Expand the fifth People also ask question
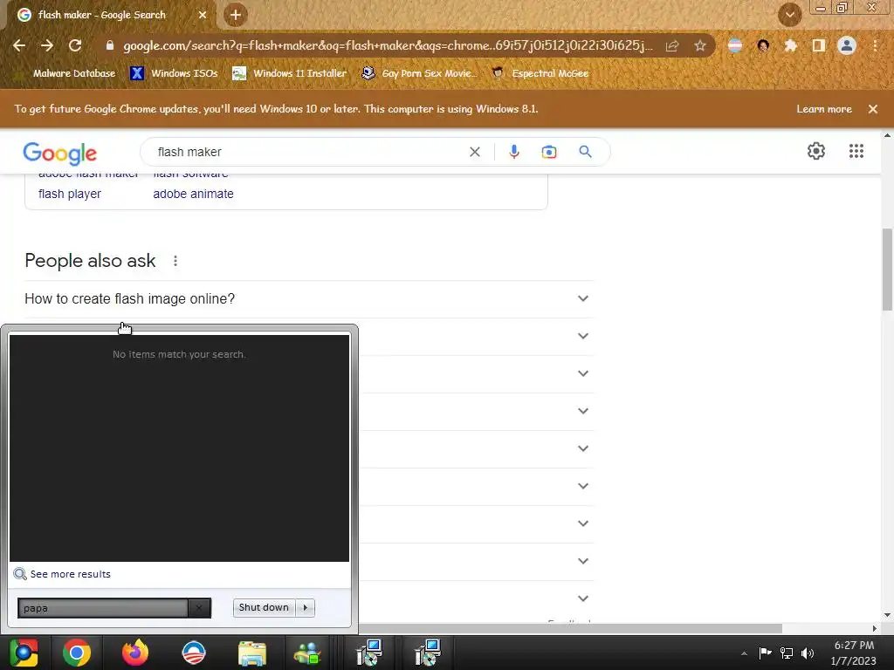The width and height of the screenshot is (894, 670). (x=582, y=449)
